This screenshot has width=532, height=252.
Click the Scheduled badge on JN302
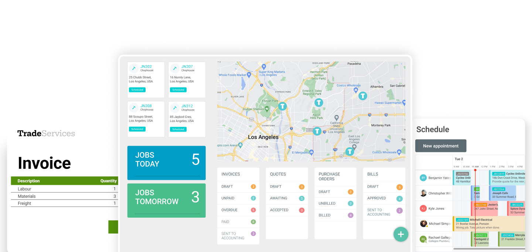point(137,90)
